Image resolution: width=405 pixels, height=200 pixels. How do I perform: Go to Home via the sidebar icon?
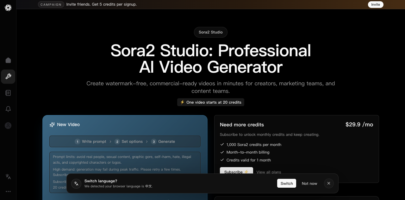pos(8,60)
